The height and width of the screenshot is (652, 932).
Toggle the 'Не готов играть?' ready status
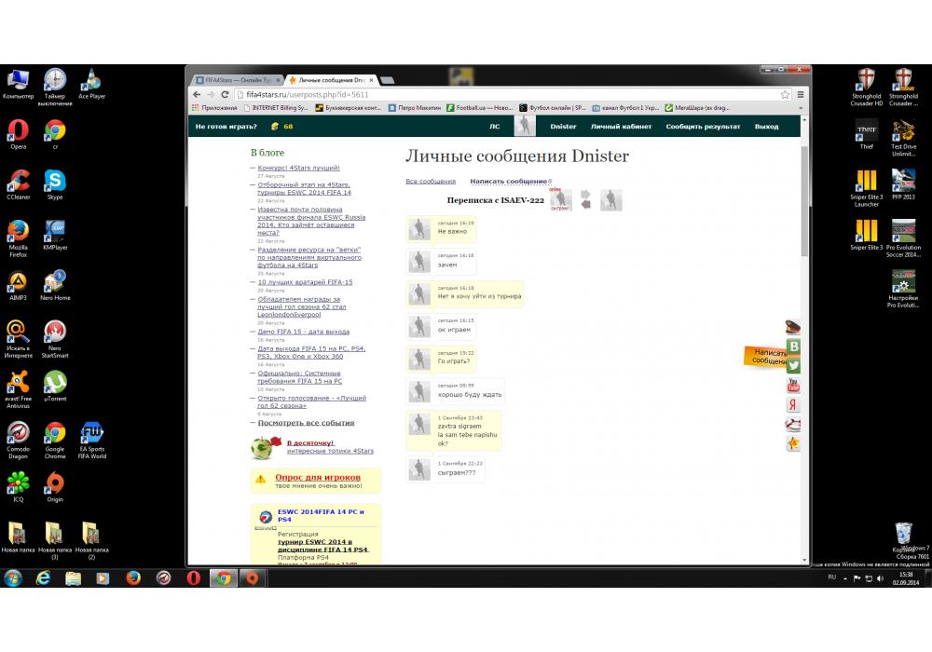pos(226,127)
